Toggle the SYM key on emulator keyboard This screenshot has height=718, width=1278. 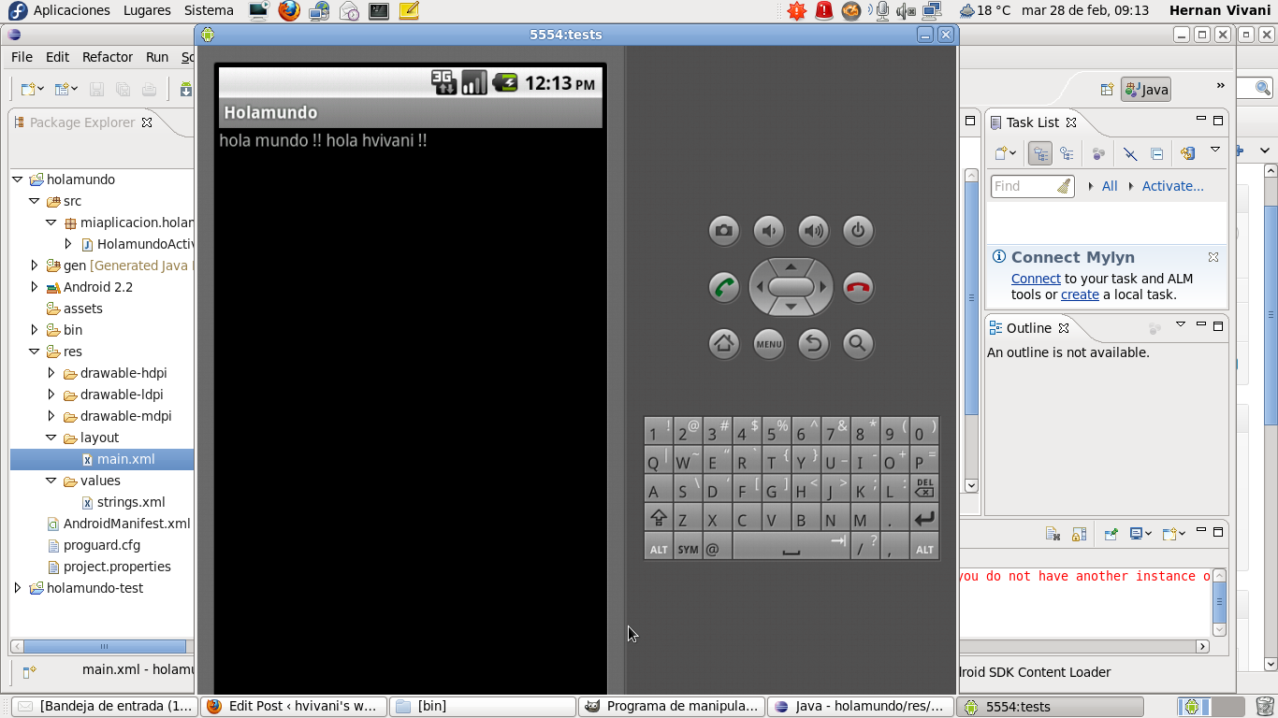click(x=688, y=549)
